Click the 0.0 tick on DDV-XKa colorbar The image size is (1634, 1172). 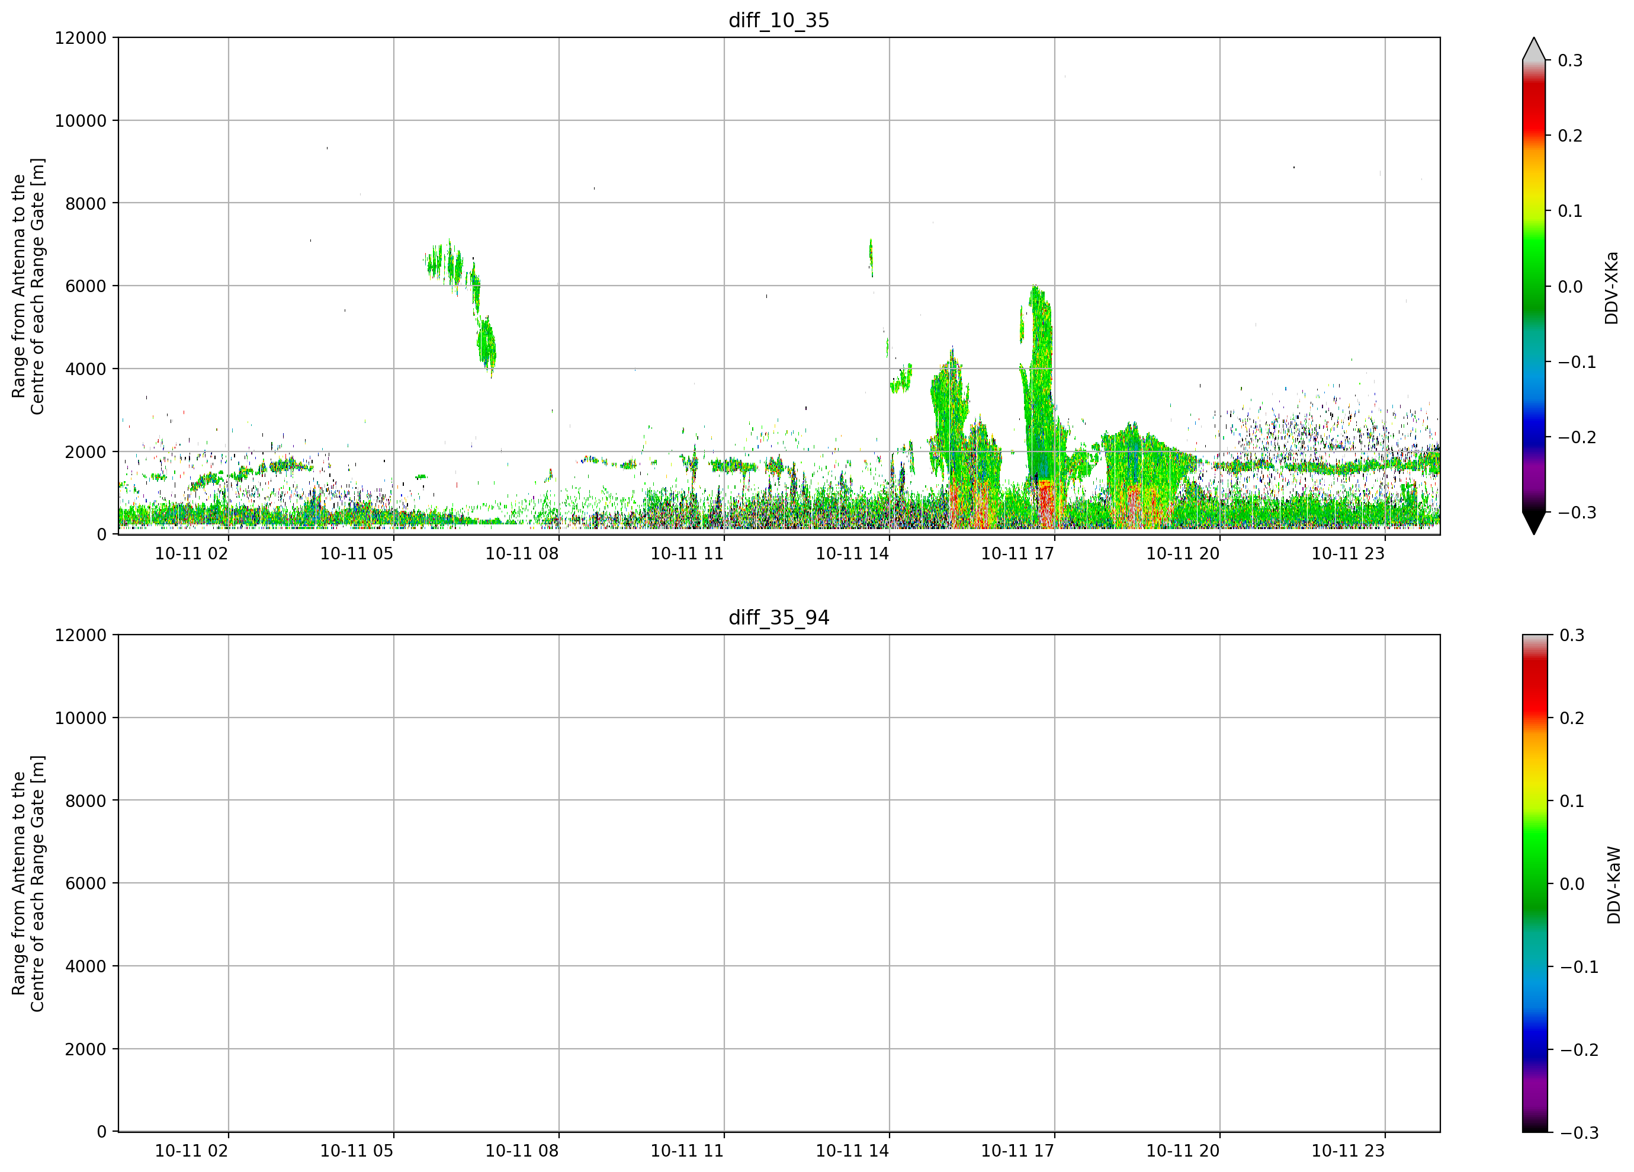(x=1571, y=287)
